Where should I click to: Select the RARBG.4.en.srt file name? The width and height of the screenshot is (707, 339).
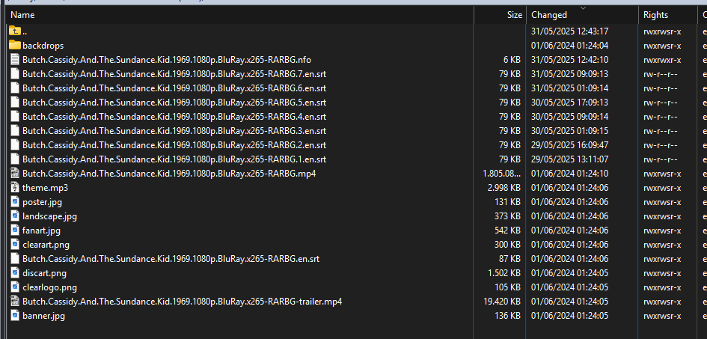pos(174,117)
